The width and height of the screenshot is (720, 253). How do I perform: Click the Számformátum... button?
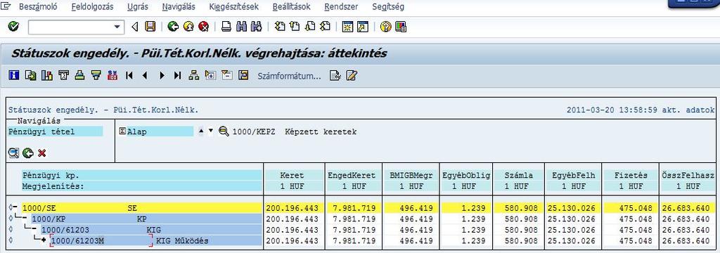289,76
